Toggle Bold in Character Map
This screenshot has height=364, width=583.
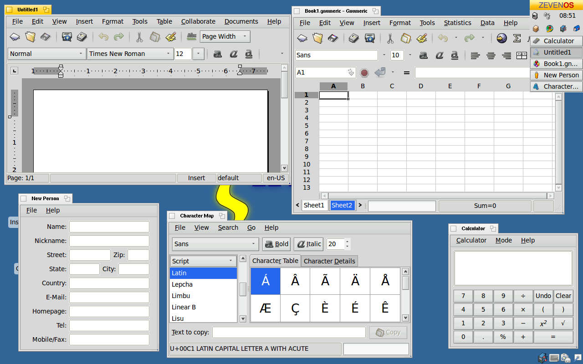[x=276, y=244]
